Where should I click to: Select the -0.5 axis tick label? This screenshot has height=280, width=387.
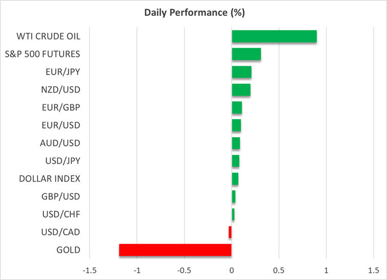(x=184, y=270)
